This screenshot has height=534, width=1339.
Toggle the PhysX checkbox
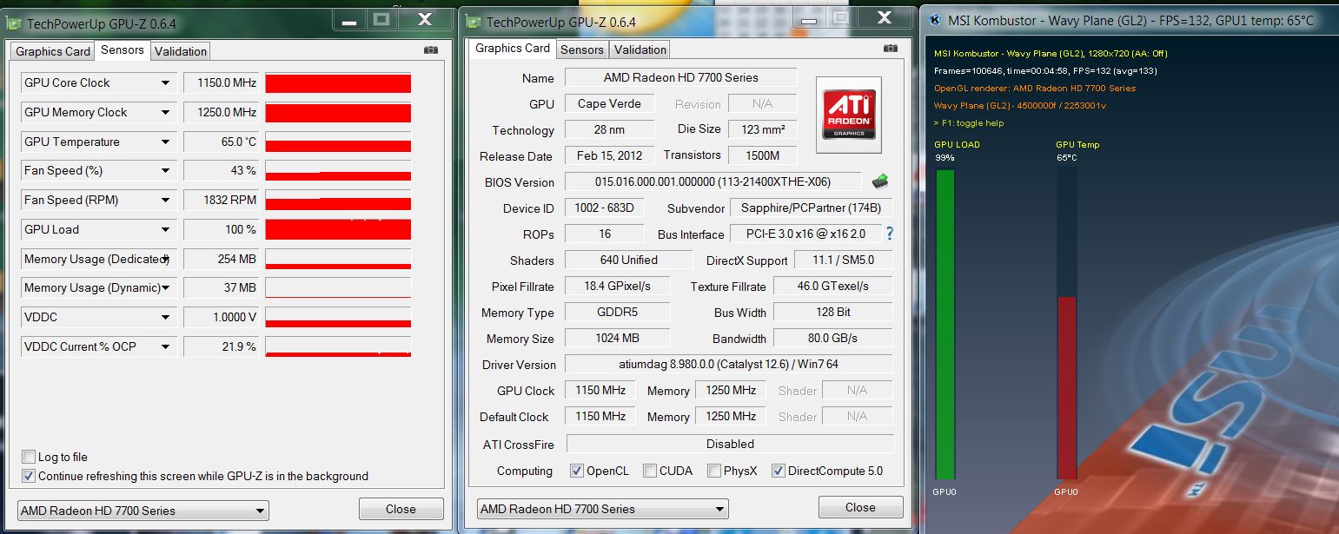coord(714,471)
